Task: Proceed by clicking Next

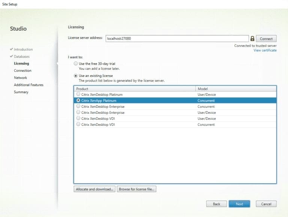Action: [239, 204]
